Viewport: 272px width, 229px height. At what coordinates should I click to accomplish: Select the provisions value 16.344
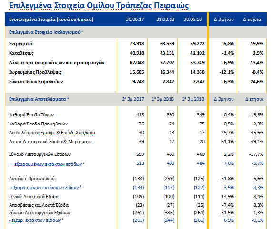[x=167, y=72]
